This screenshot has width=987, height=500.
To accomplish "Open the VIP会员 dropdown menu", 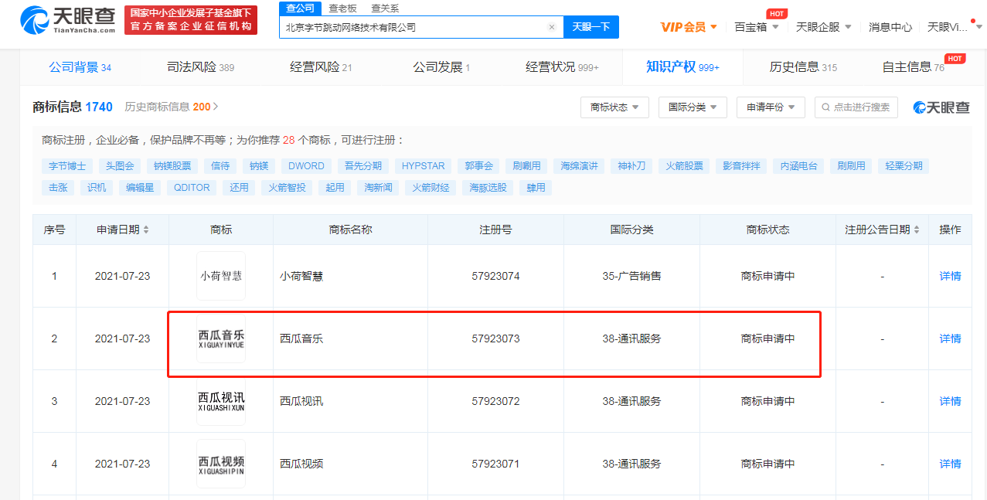I will [x=689, y=27].
